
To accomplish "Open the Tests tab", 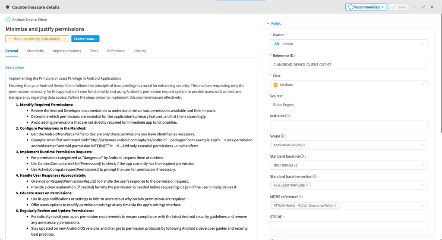I will (94, 51).
